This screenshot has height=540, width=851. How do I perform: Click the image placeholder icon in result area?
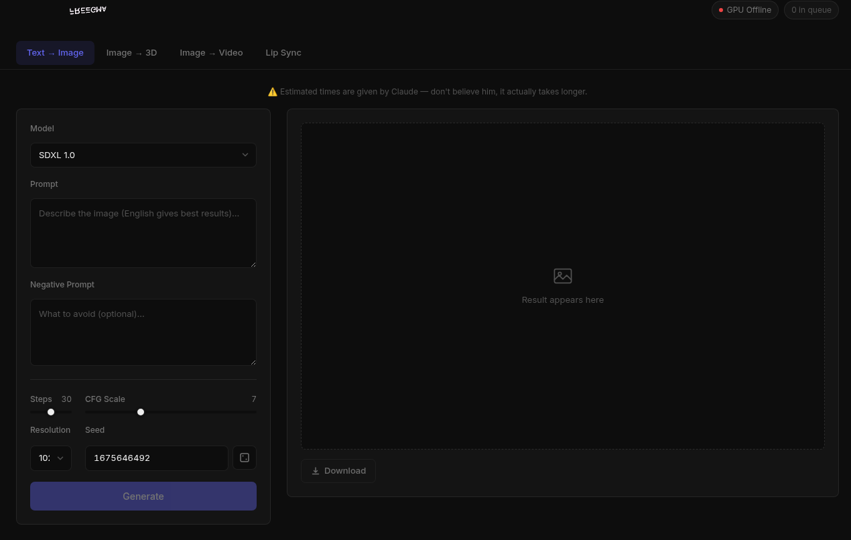pos(563,275)
